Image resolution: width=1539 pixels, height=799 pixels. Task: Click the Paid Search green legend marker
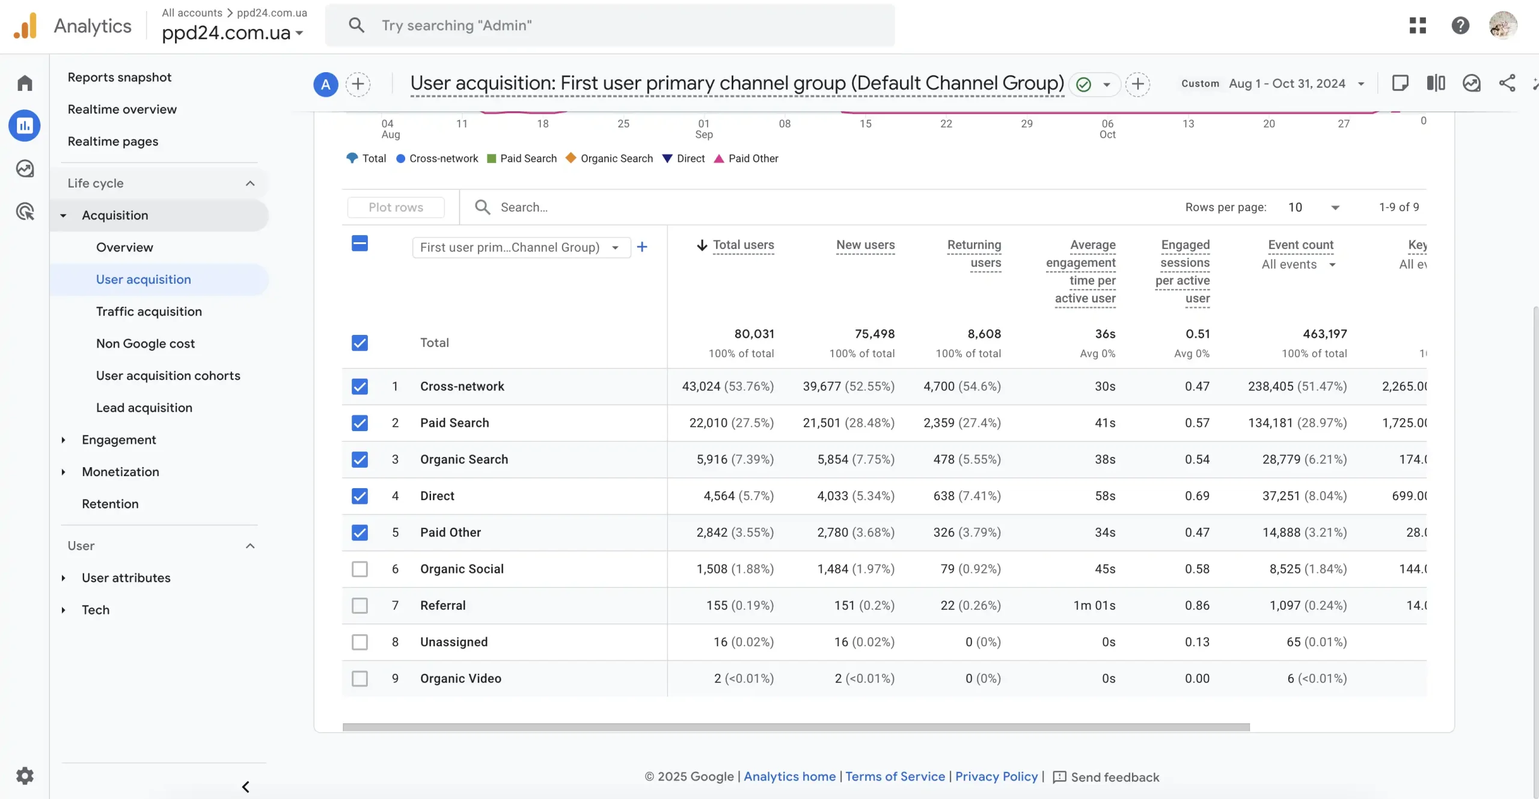click(x=491, y=158)
